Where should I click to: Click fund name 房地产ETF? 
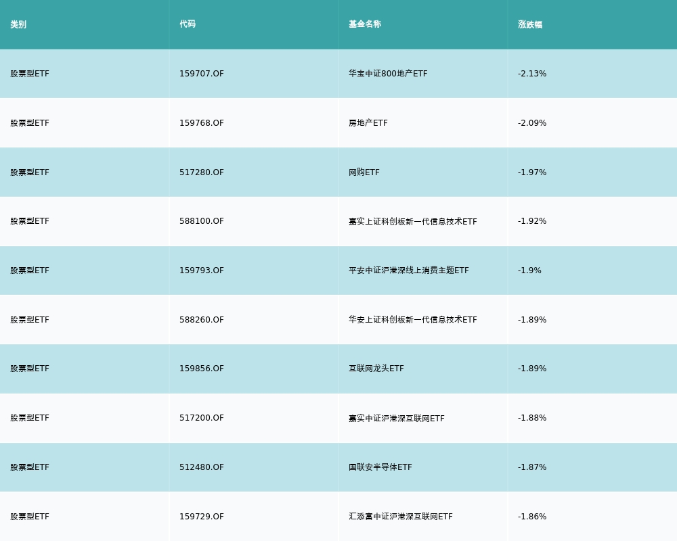pyautogui.click(x=368, y=123)
